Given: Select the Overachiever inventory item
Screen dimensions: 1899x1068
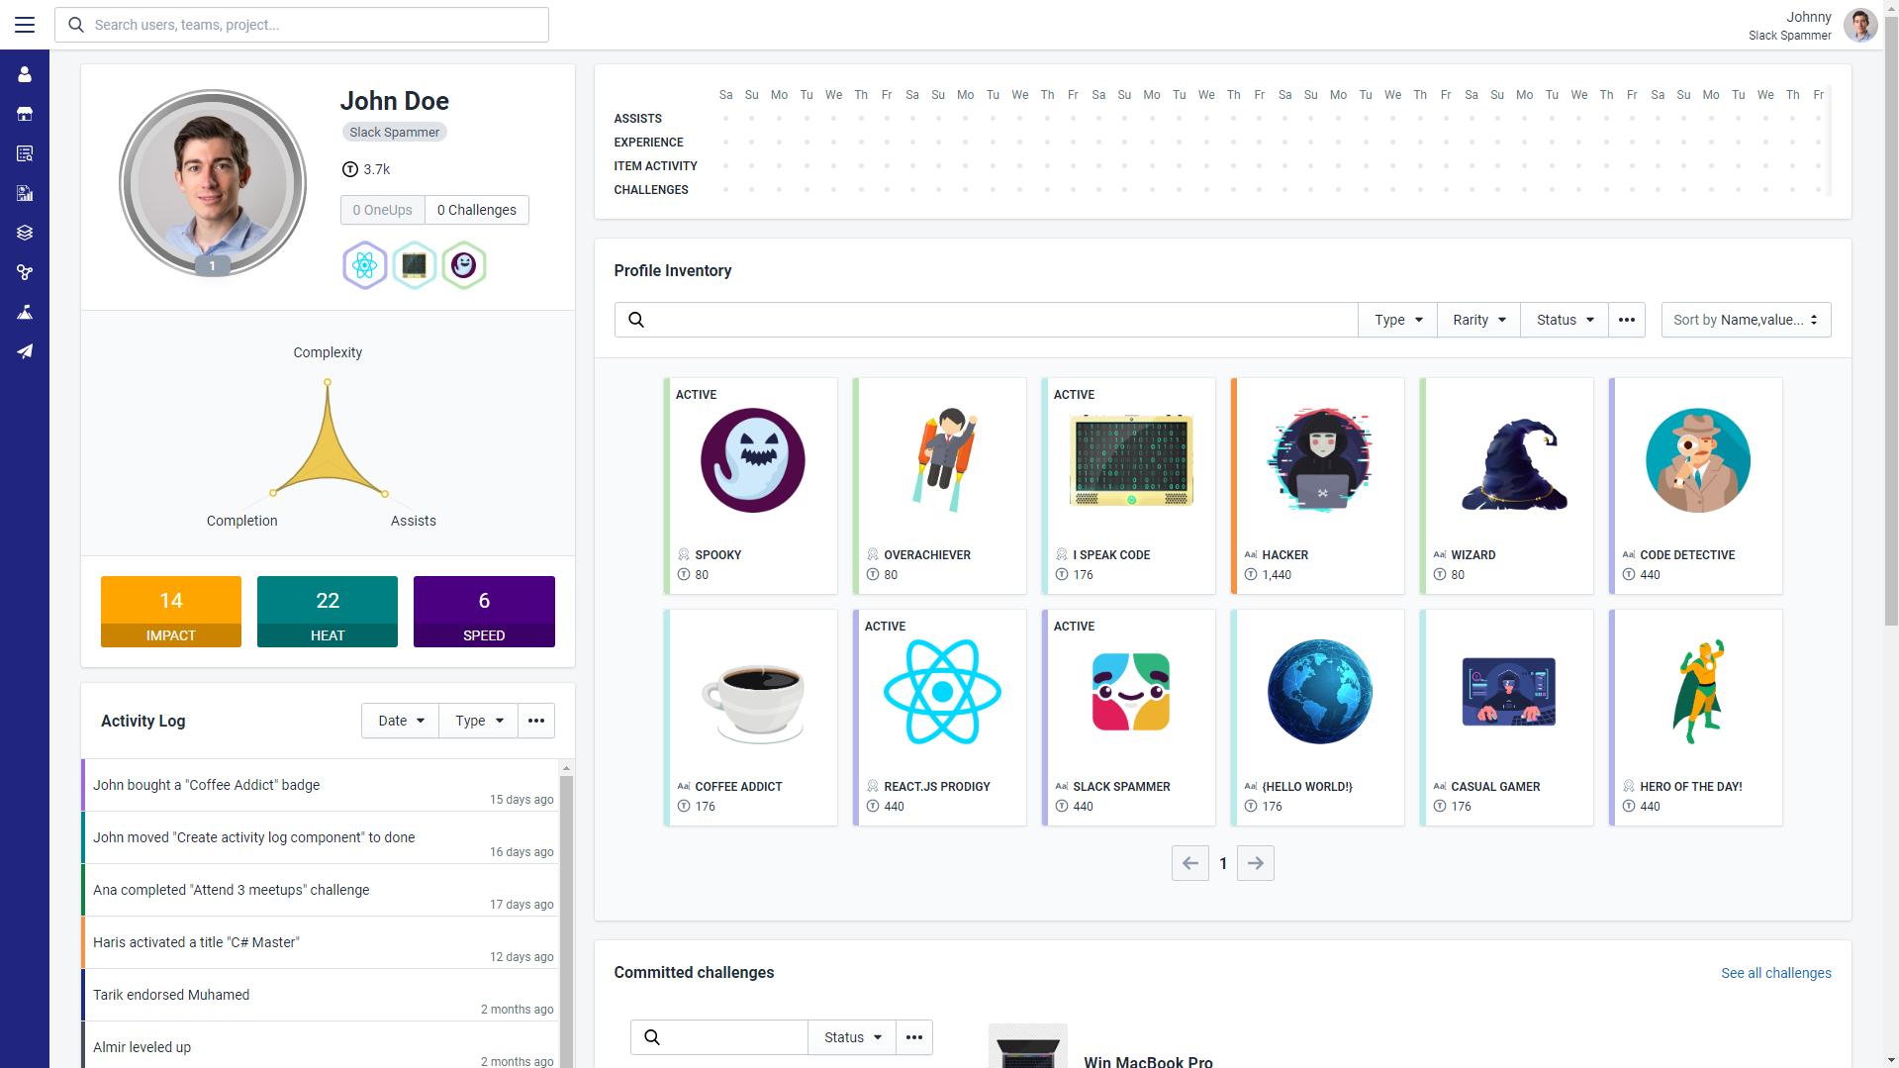Looking at the screenshot, I should tap(940, 486).
